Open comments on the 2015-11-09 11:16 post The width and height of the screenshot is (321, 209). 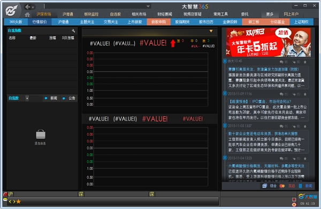282,94
